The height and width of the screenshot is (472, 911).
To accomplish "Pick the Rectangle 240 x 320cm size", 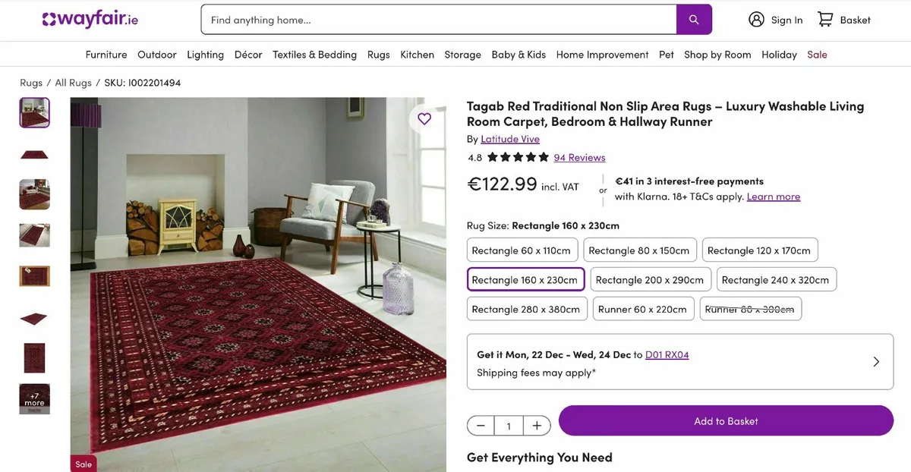I will [776, 279].
